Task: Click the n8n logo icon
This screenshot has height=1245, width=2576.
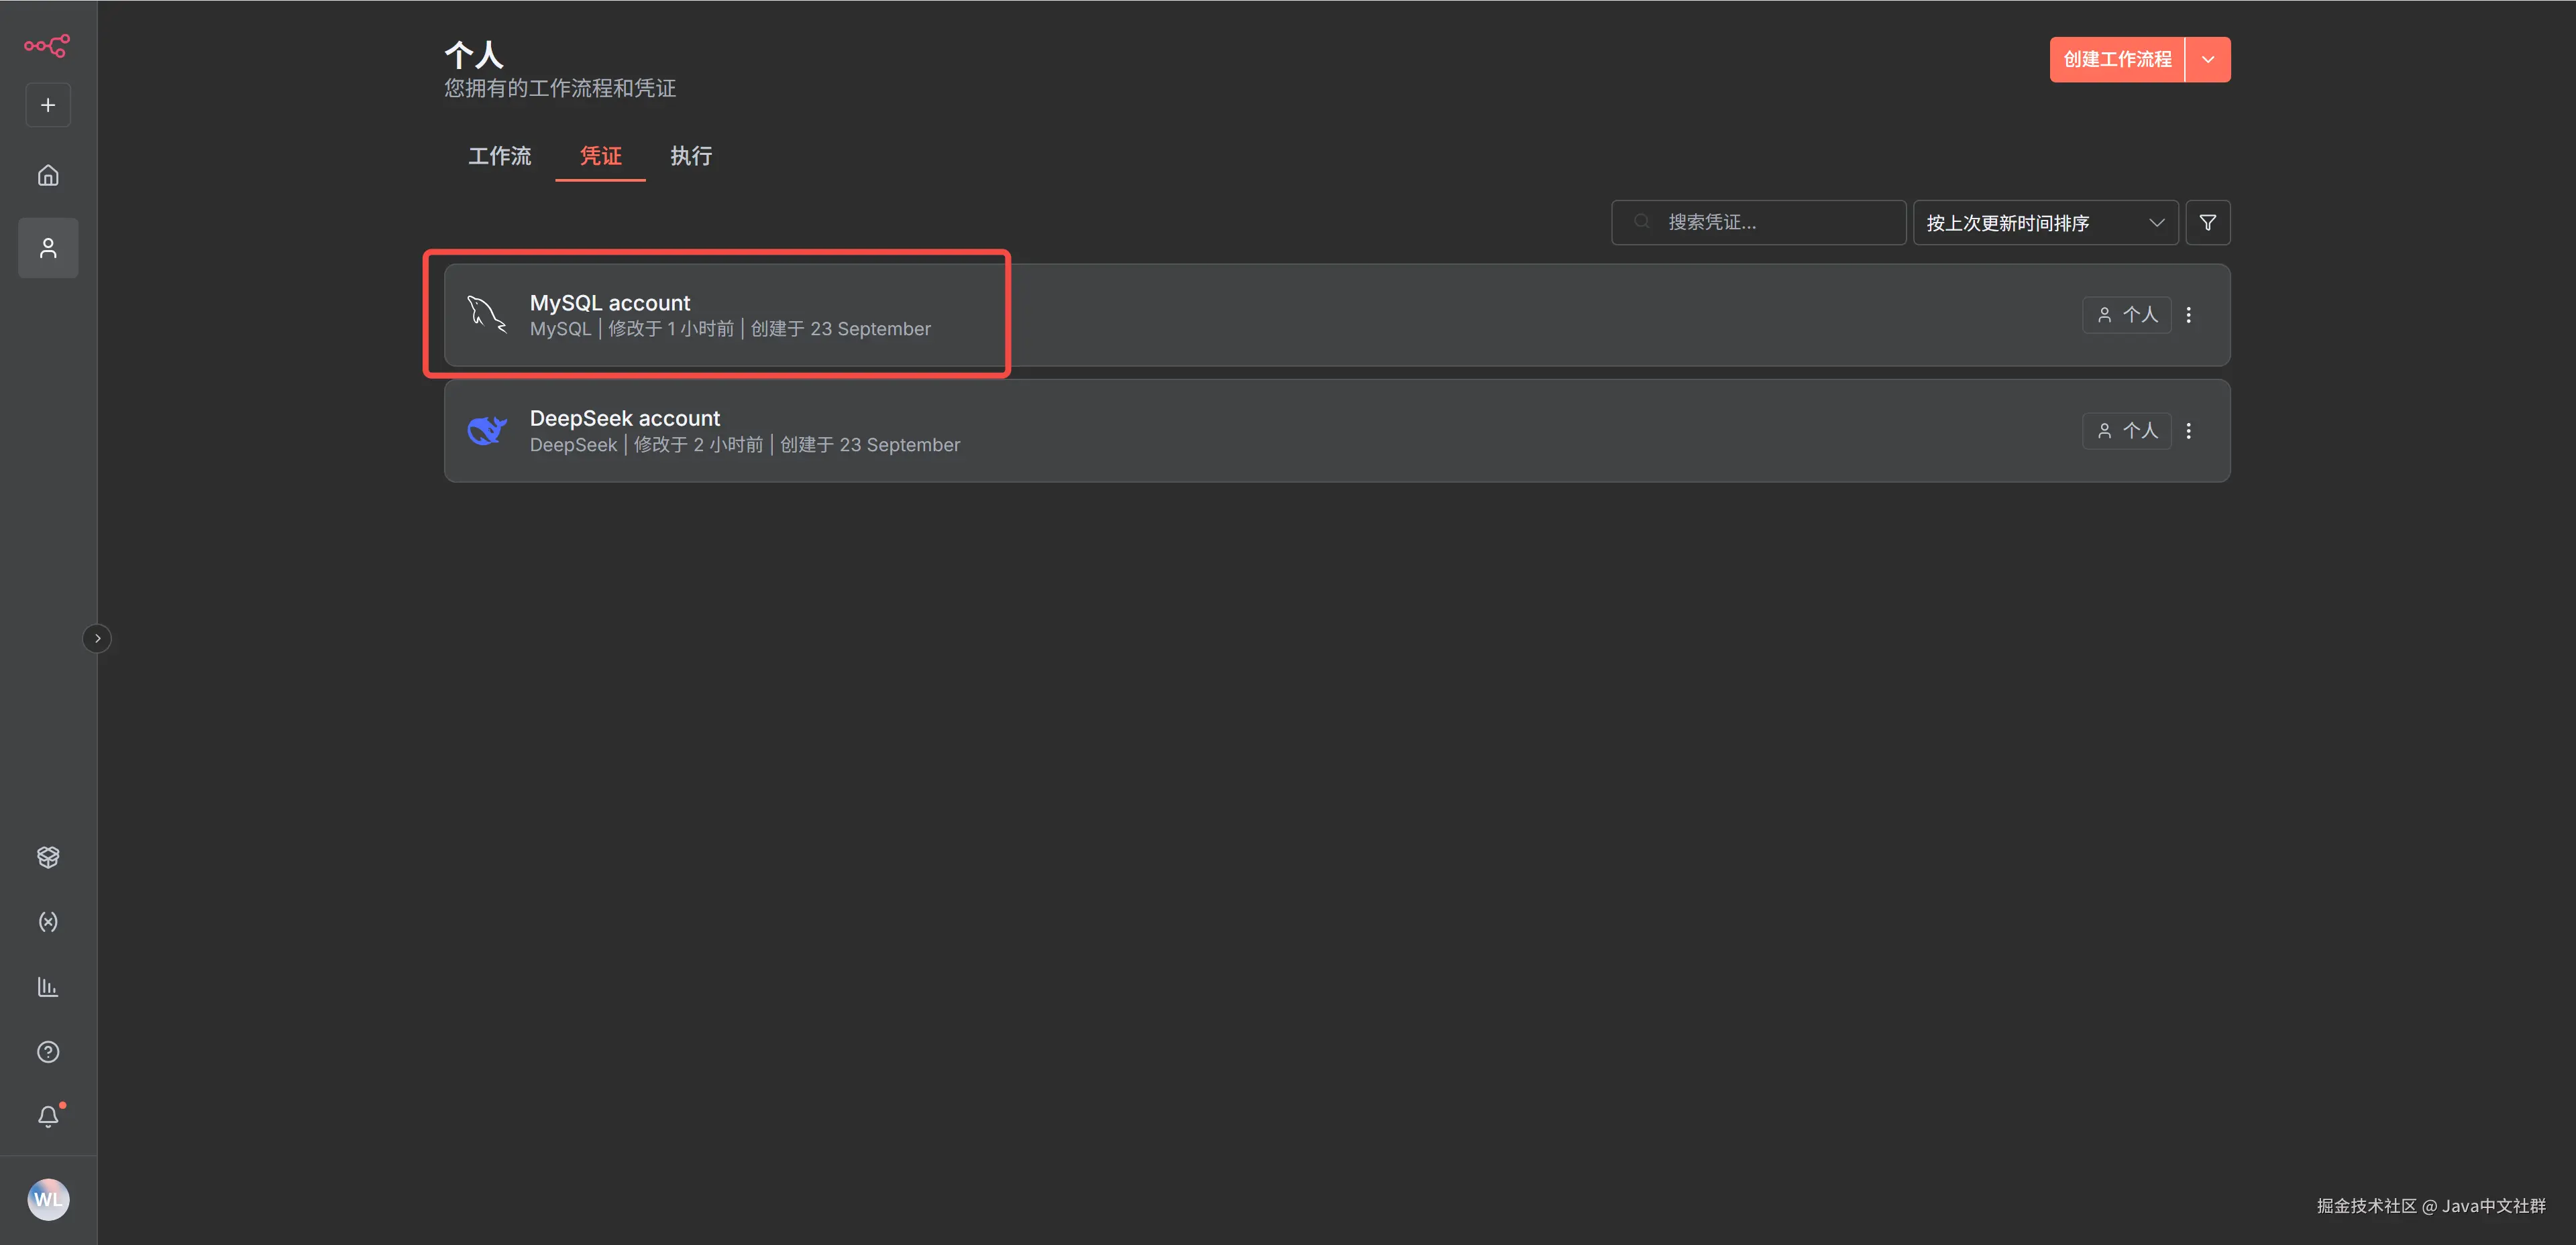Action: coord(47,45)
